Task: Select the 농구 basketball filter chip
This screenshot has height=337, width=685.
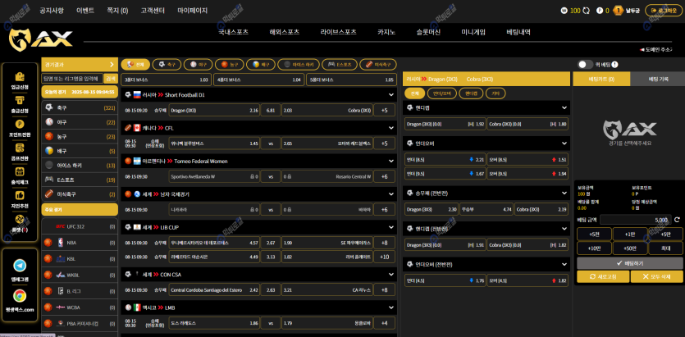Action: (231, 64)
